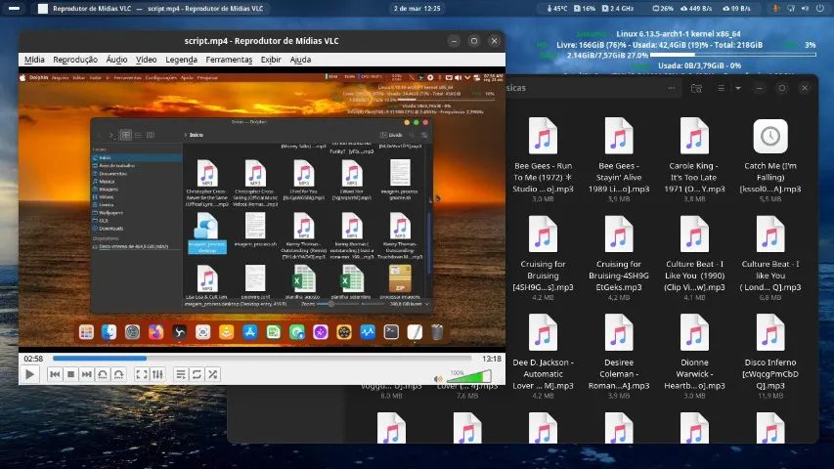Open the power menu icon
The width and height of the screenshot is (834, 469).
[x=819, y=9]
